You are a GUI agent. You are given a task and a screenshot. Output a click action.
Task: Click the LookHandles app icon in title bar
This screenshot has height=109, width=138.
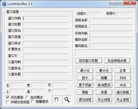4,4
